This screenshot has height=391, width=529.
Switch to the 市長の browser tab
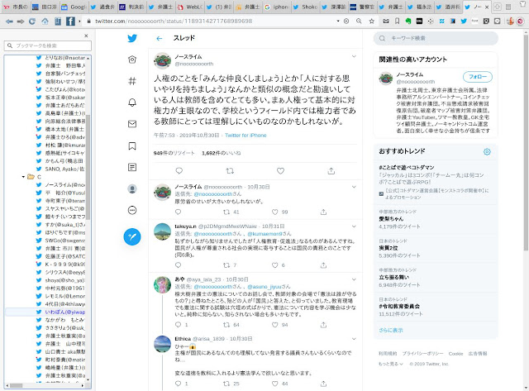point(17,7)
